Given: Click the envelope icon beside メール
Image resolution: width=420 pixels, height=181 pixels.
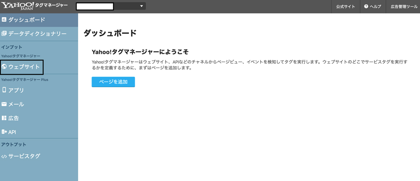Looking at the screenshot, I should pyautogui.click(x=4, y=104).
